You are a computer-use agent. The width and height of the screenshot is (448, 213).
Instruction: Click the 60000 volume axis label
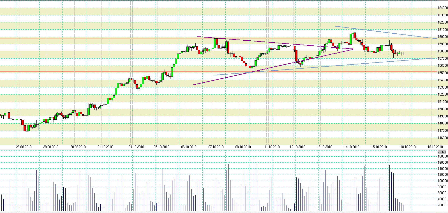click(x=443, y=193)
